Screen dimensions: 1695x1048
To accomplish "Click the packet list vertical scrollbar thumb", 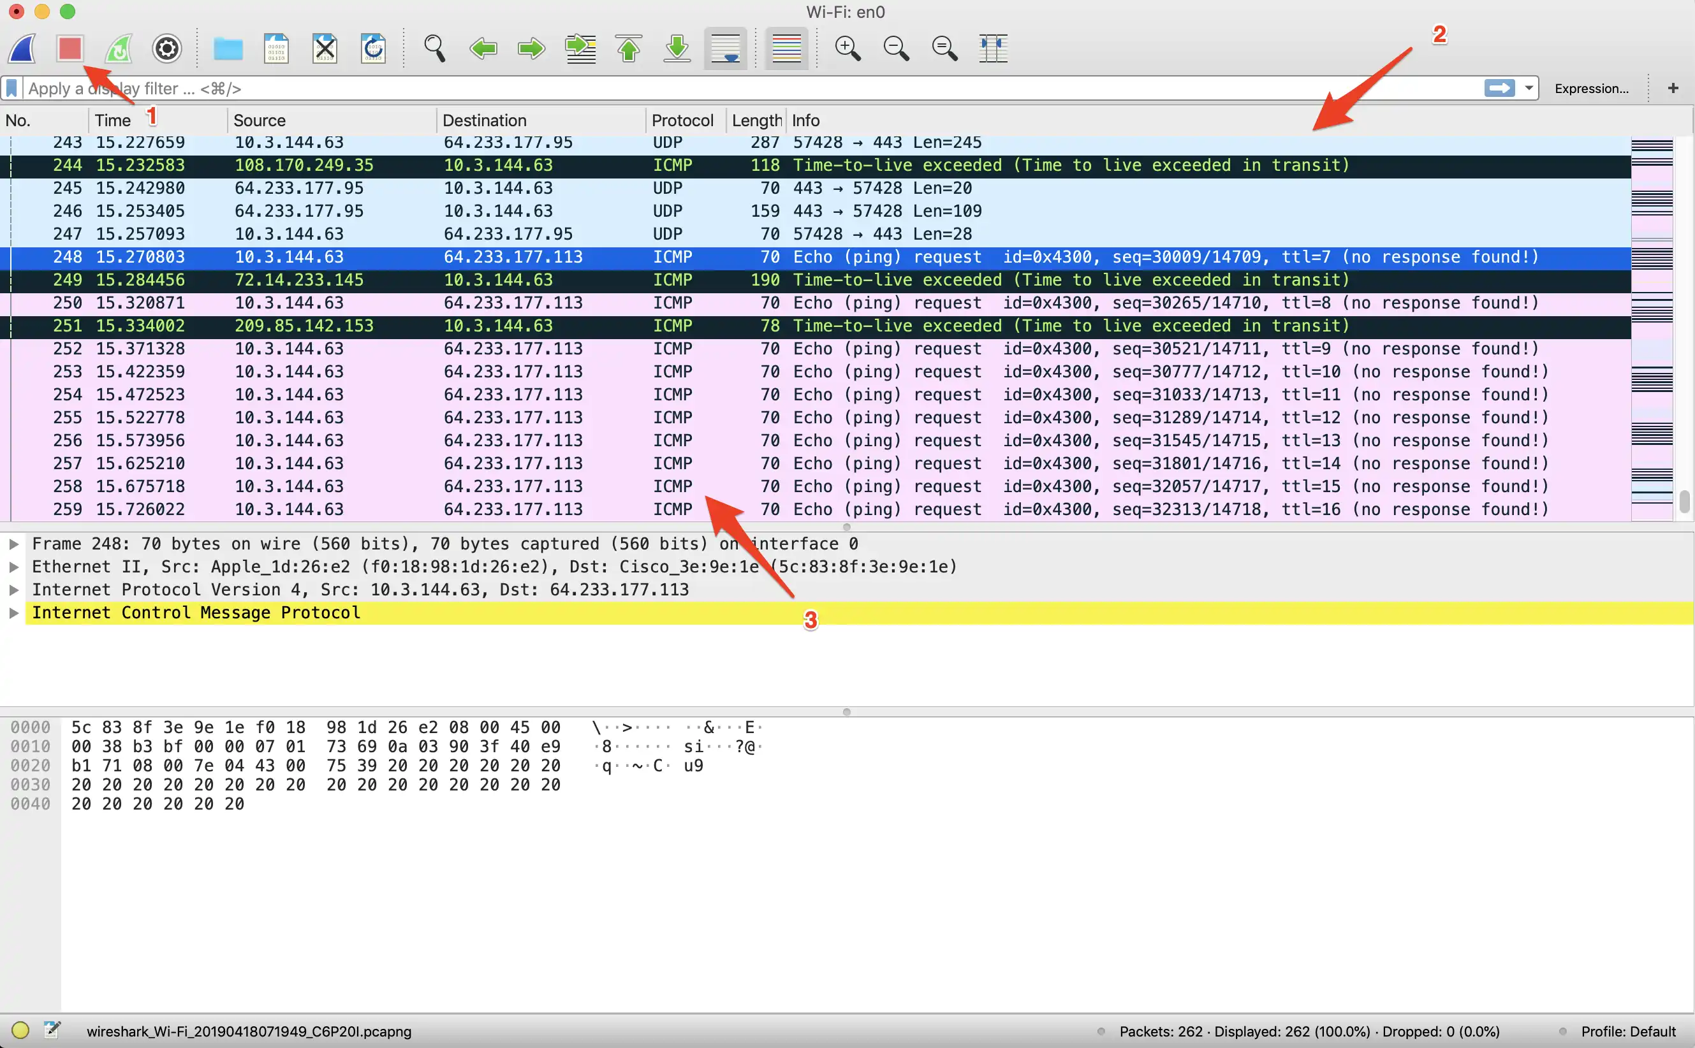I will point(1685,501).
